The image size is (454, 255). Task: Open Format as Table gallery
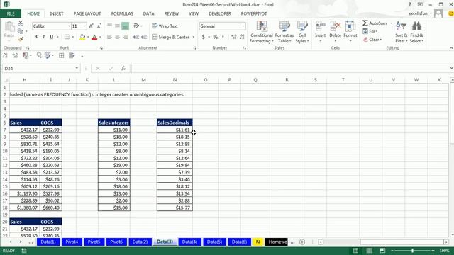(x=284, y=32)
